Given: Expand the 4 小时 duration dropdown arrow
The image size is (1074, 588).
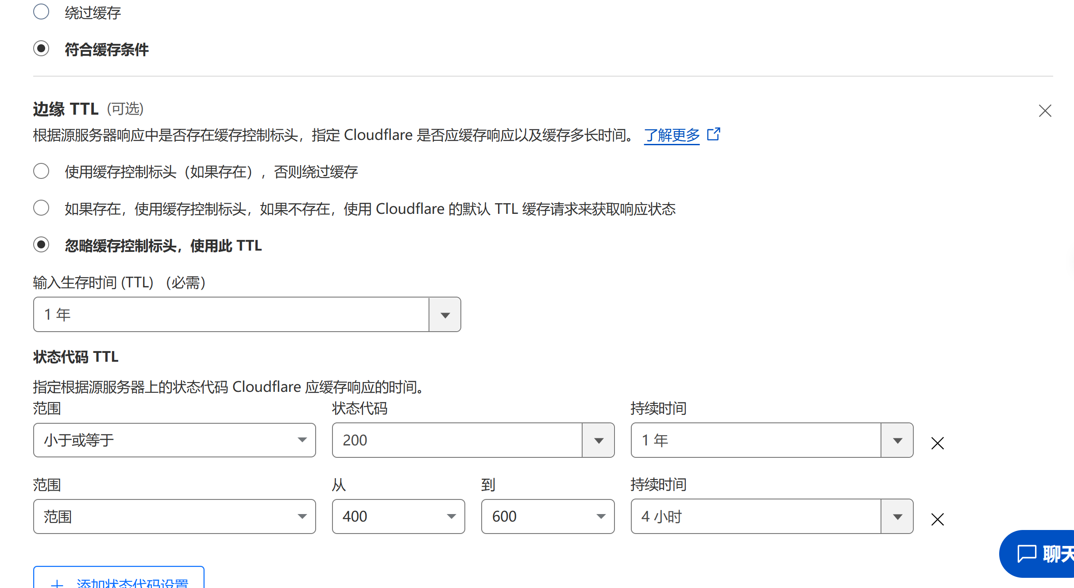Looking at the screenshot, I should tap(897, 516).
